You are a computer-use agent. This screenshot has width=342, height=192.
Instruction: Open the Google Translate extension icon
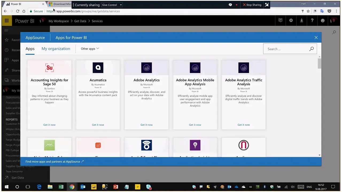pyautogui.click(x=322, y=11)
